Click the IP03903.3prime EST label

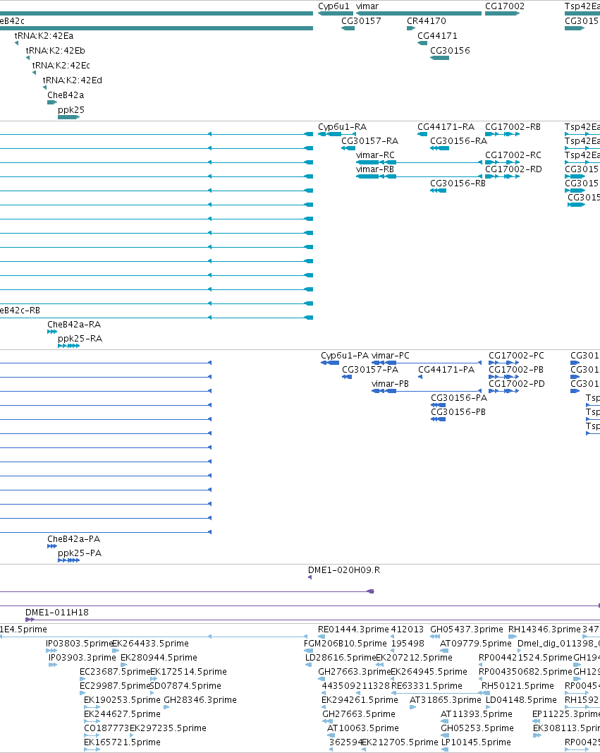coord(82,658)
